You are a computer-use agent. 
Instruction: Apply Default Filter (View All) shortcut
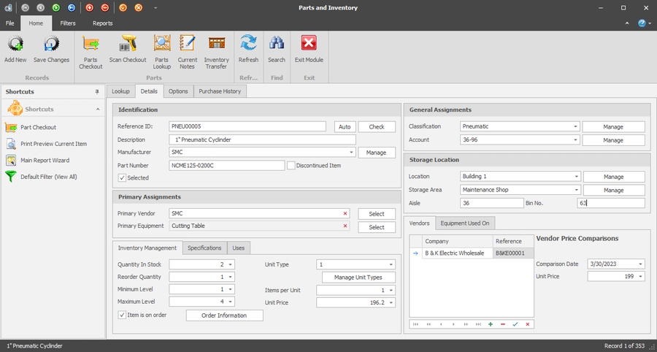[49, 177]
